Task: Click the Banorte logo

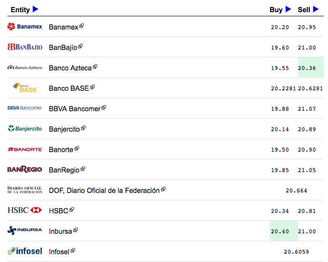Action: [25, 149]
